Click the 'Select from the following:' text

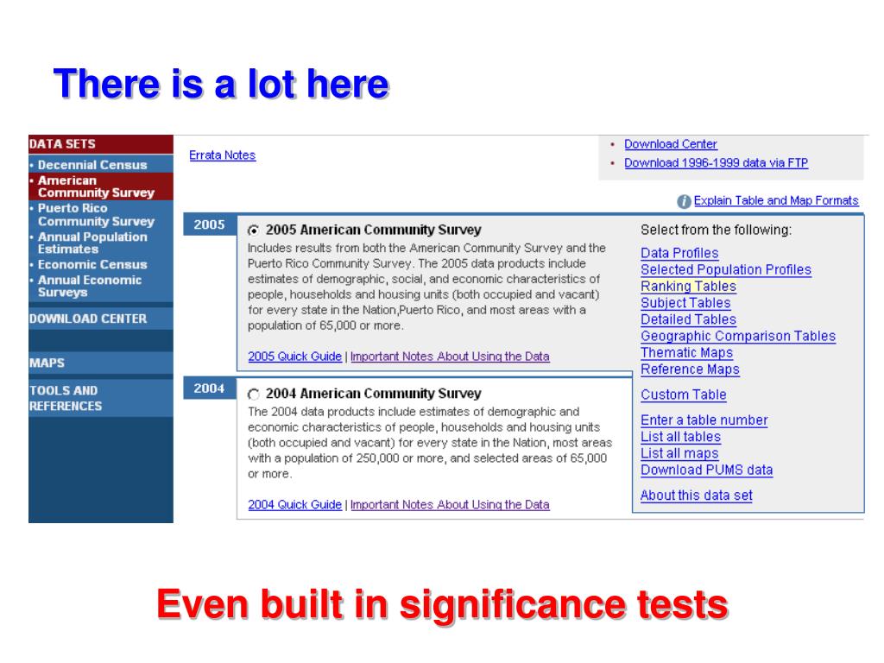[x=716, y=230]
